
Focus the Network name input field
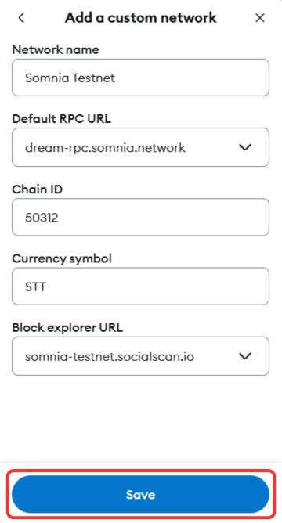[x=140, y=78]
